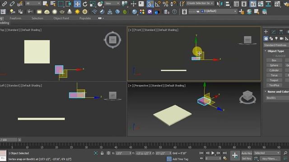Open the layer '0 (default)' dropdown
The image size is (289, 162).
point(212,11)
